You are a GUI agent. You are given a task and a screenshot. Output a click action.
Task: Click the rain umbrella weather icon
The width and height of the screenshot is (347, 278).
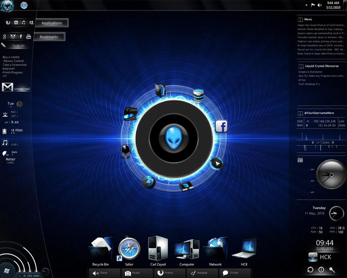click(5, 153)
